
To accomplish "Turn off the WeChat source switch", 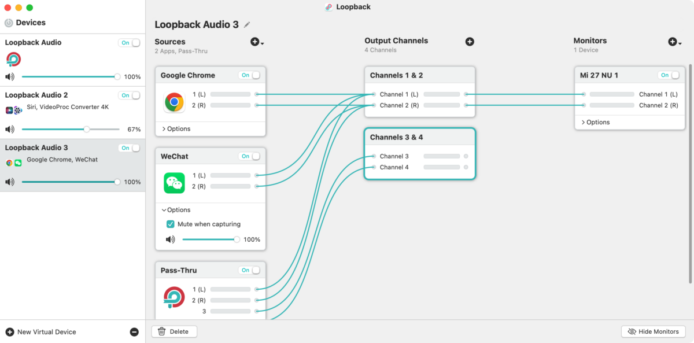I will (249, 156).
